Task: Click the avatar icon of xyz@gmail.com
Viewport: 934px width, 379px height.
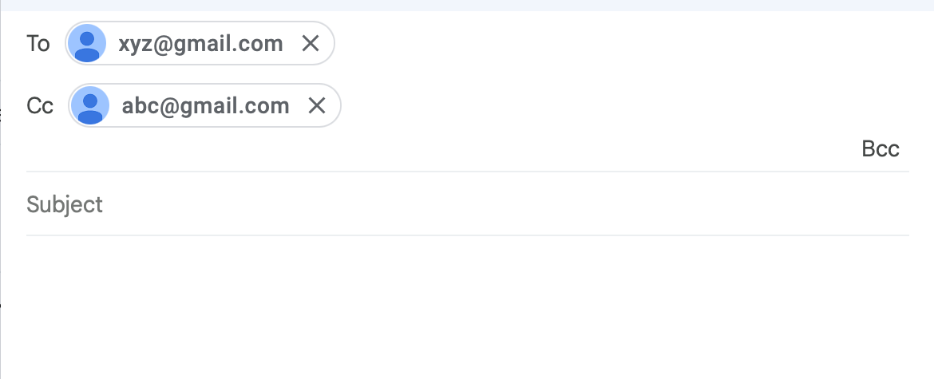Action: (88, 43)
